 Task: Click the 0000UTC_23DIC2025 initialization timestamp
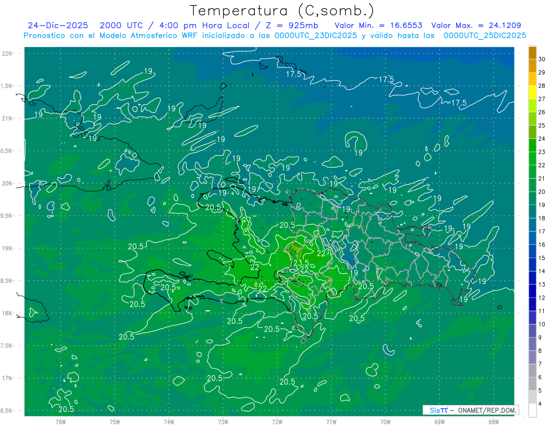coord(316,36)
